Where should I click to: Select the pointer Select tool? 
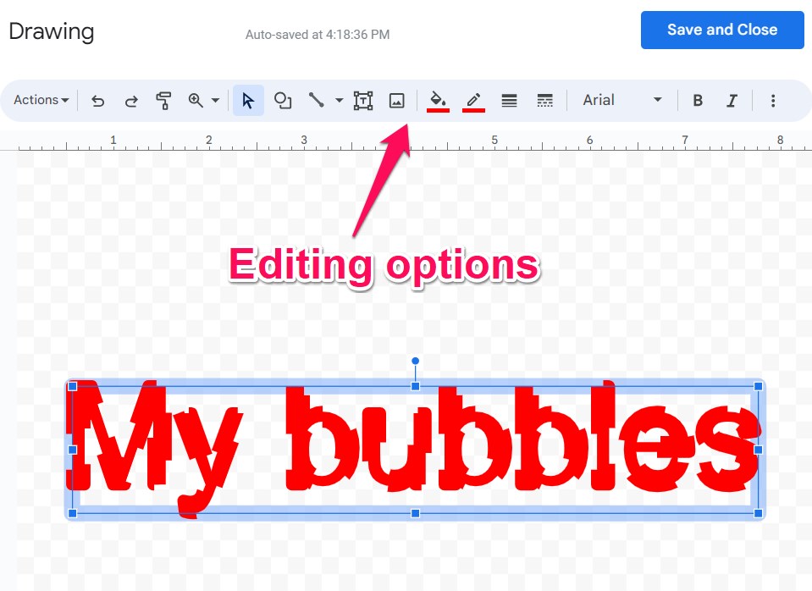pos(247,100)
